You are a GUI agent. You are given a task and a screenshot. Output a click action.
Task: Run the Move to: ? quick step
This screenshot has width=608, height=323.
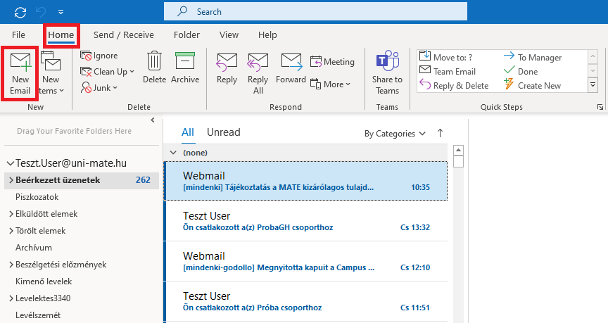coord(446,57)
